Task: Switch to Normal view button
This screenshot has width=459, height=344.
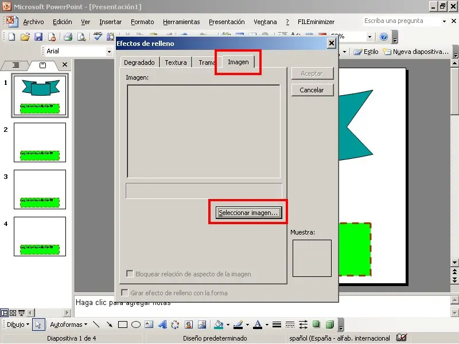Action: click(4, 313)
